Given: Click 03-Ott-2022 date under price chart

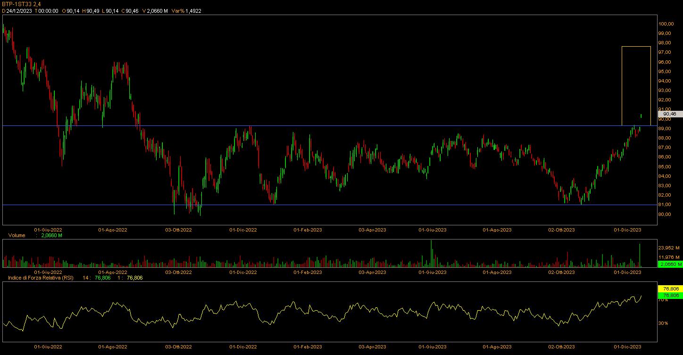Looking at the screenshot, I should (x=178, y=230).
